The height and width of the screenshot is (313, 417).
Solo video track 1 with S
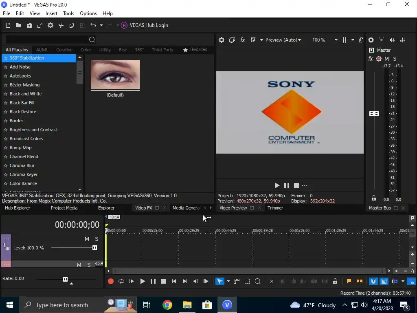pos(97,239)
